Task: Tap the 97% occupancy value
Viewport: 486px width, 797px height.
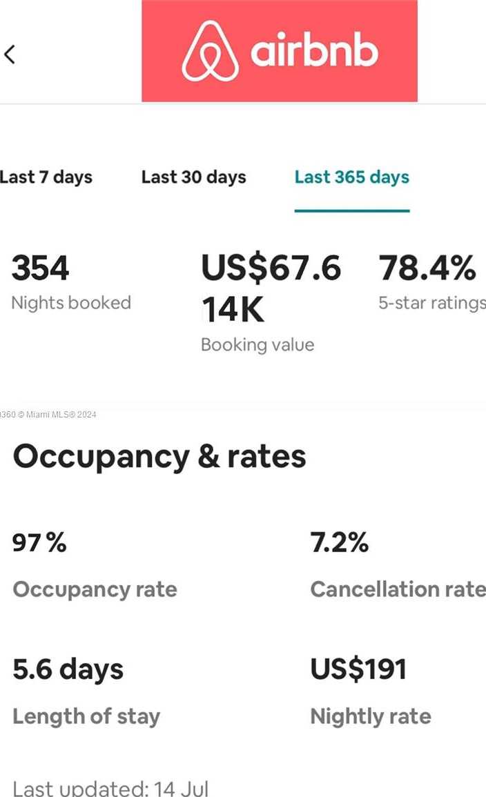Action: [39, 543]
